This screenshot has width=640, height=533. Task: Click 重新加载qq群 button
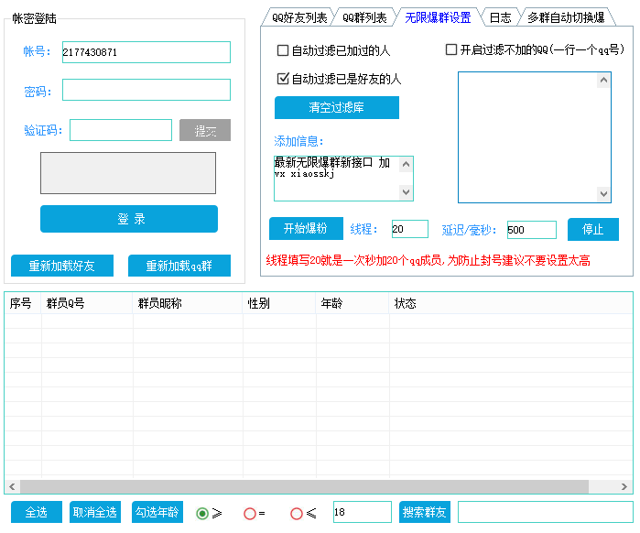pyautogui.click(x=179, y=266)
